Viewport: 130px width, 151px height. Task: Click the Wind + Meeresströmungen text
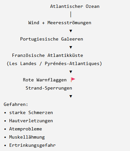click(x=60, y=23)
